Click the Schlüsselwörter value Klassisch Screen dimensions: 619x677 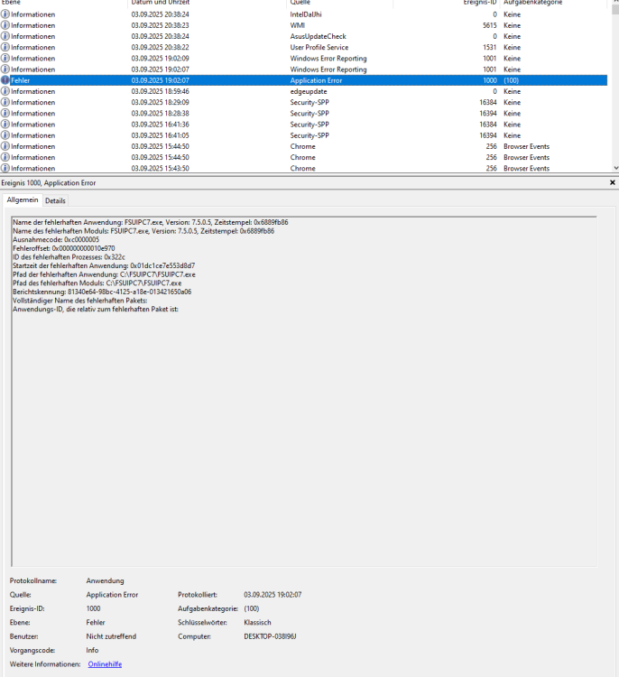pos(257,623)
